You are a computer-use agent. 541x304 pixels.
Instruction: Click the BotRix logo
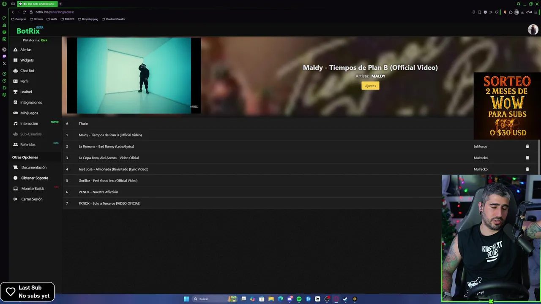point(30,30)
